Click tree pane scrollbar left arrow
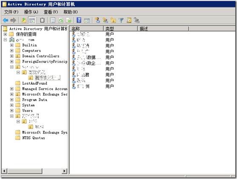The image size is (237, 179). 4,171
